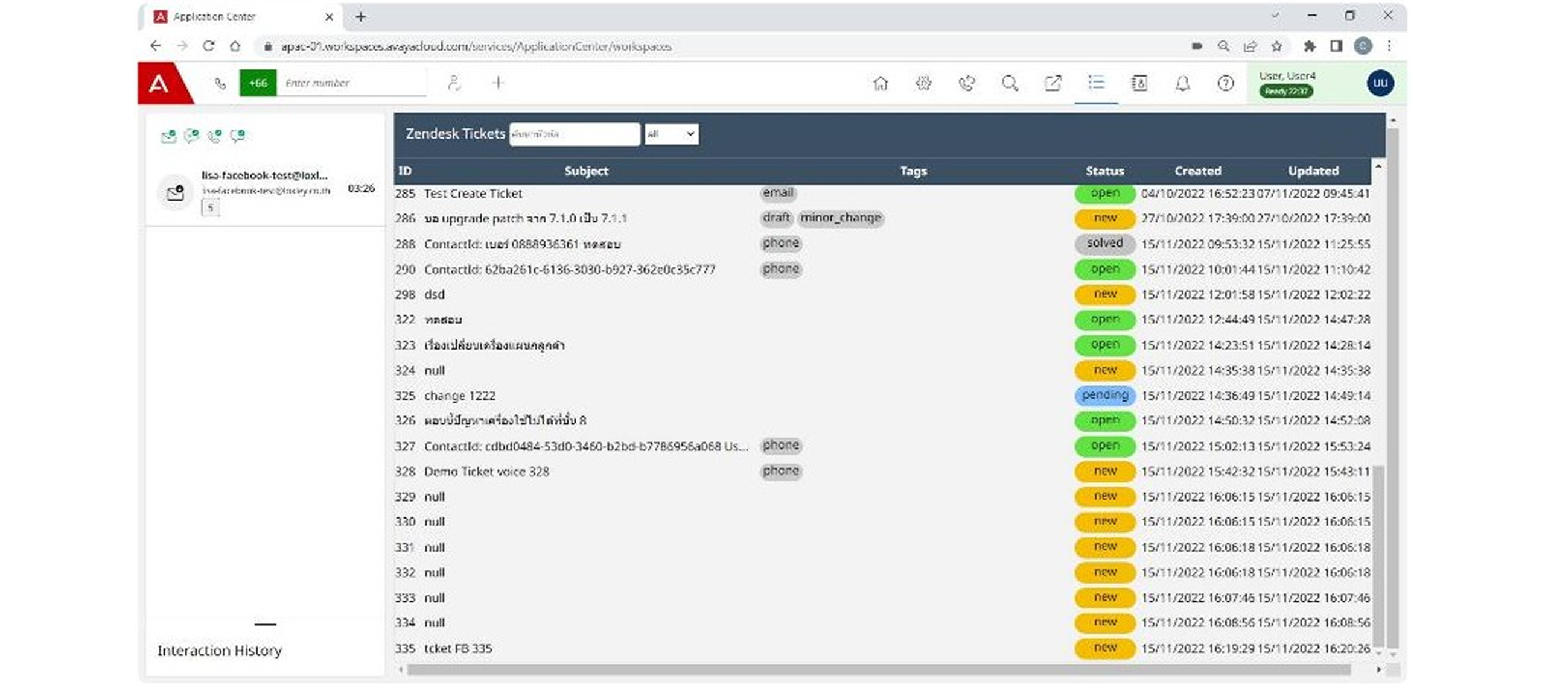Viewport: 1545px width, 694px height.
Task: Select the ticket list widget tab icon
Action: point(1096,83)
